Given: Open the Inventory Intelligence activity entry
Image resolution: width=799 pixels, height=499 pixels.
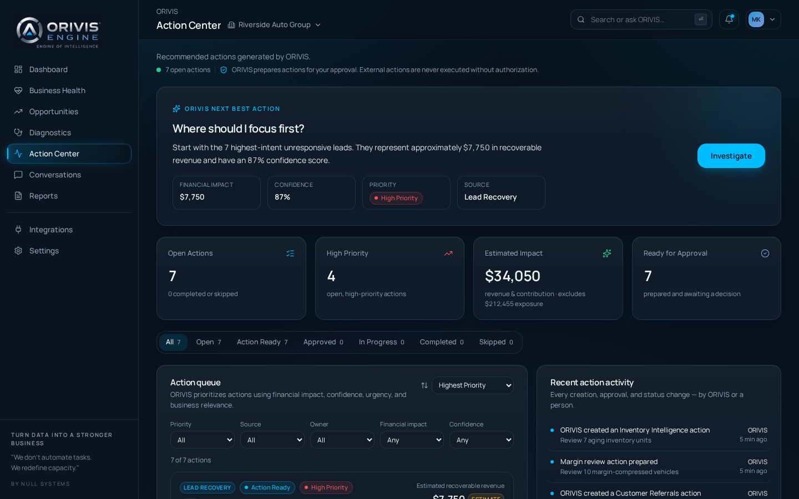Looking at the screenshot, I should click(659, 435).
